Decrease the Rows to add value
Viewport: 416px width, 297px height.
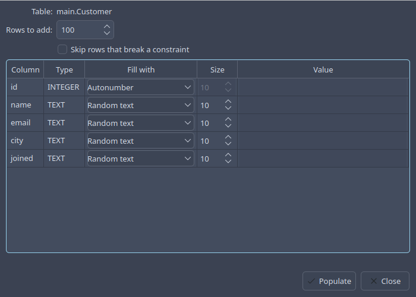tap(107, 33)
